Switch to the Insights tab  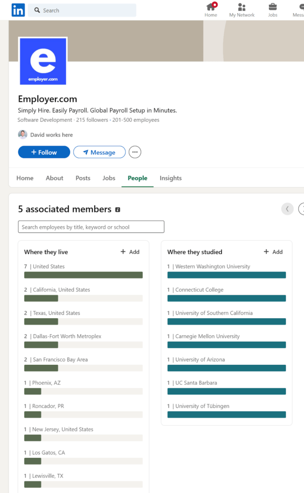click(x=171, y=178)
